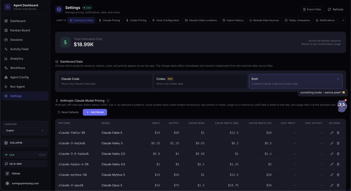The height and width of the screenshot is (191, 351).
Task: Select the Both data option
Action: tap(295, 81)
